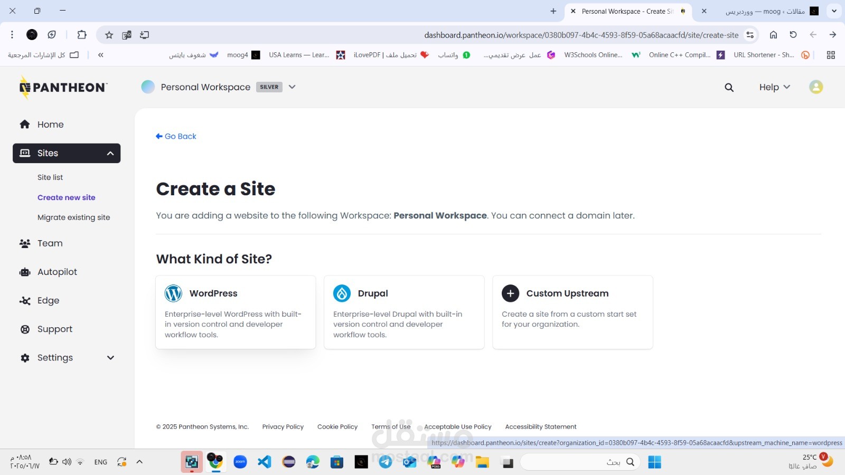Open the volume control in system tray
This screenshot has height=475, width=845.
(x=67, y=462)
